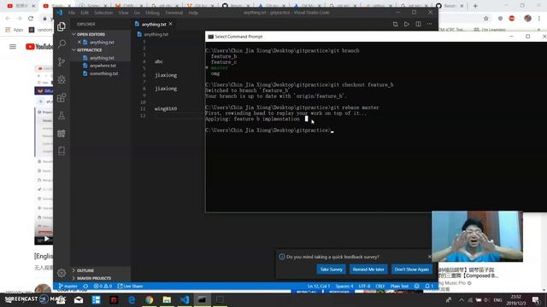The image size is (547, 307).
Task: Click the feedback smiley icon in status bar
Action: tap(417, 287)
